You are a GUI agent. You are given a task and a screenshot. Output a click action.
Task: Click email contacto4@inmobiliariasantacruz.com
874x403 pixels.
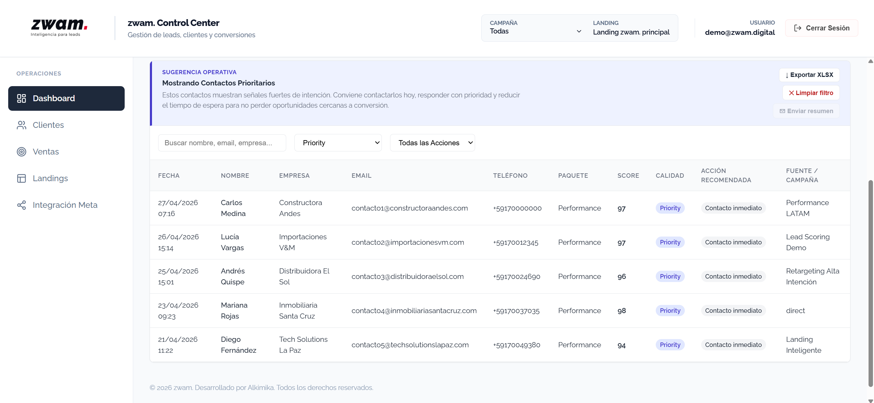click(x=414, y=311)
